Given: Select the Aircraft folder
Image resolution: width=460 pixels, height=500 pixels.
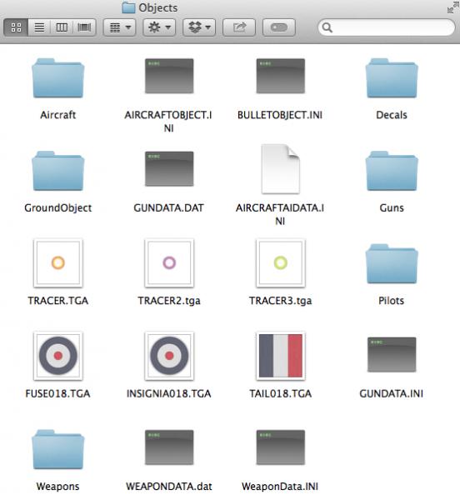Looking at the screenshot, I should (58, 78).
